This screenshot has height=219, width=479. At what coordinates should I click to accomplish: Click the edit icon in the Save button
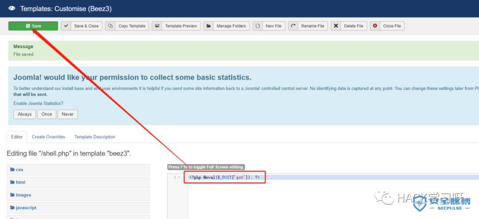click(x=28, y=26)
